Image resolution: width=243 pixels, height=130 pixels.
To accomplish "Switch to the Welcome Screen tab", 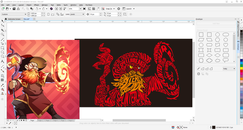I will pos(14,19).
